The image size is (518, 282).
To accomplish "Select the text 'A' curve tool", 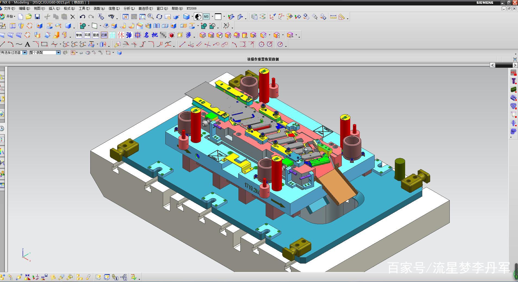I will coord(27,45).
